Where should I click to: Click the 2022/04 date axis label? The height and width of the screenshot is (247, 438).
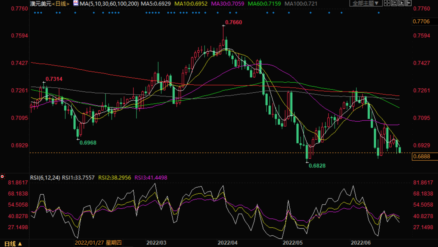coord(227,243)
